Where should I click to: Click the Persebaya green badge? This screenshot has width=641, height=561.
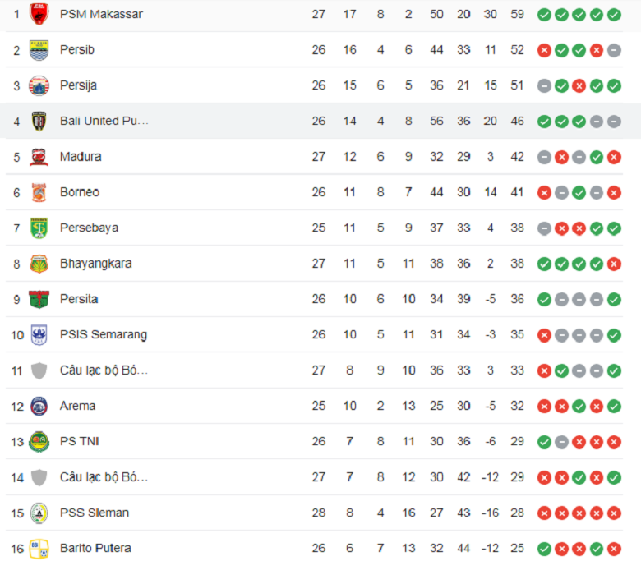39,228
